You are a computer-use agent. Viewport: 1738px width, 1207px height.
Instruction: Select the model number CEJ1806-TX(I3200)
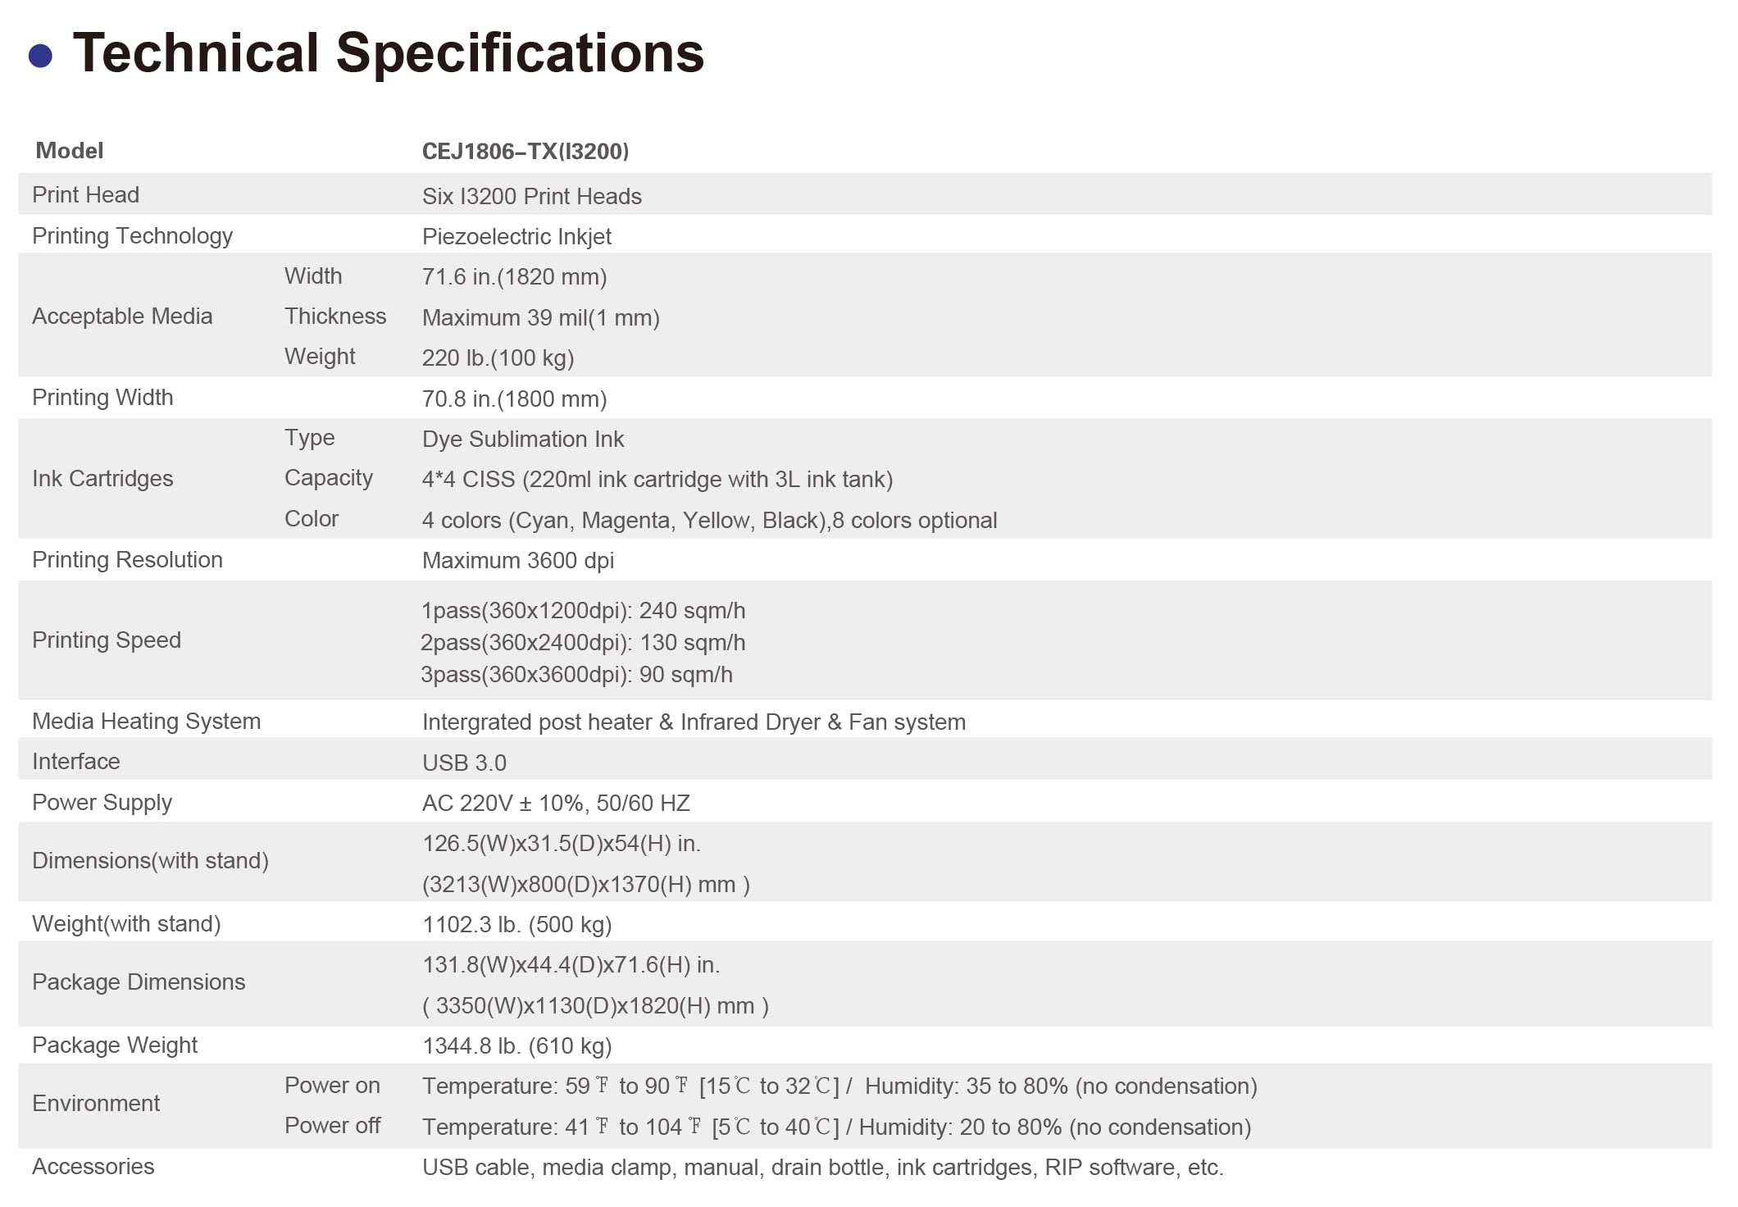click(525, 152)
